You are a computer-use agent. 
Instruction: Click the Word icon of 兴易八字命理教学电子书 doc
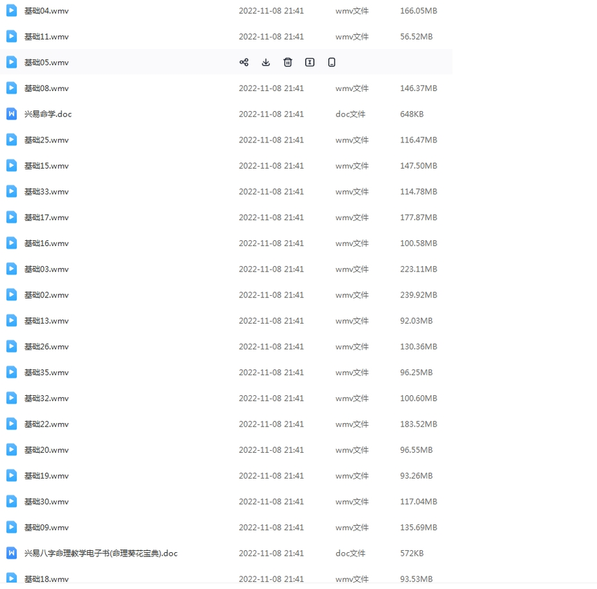(11, 553)
